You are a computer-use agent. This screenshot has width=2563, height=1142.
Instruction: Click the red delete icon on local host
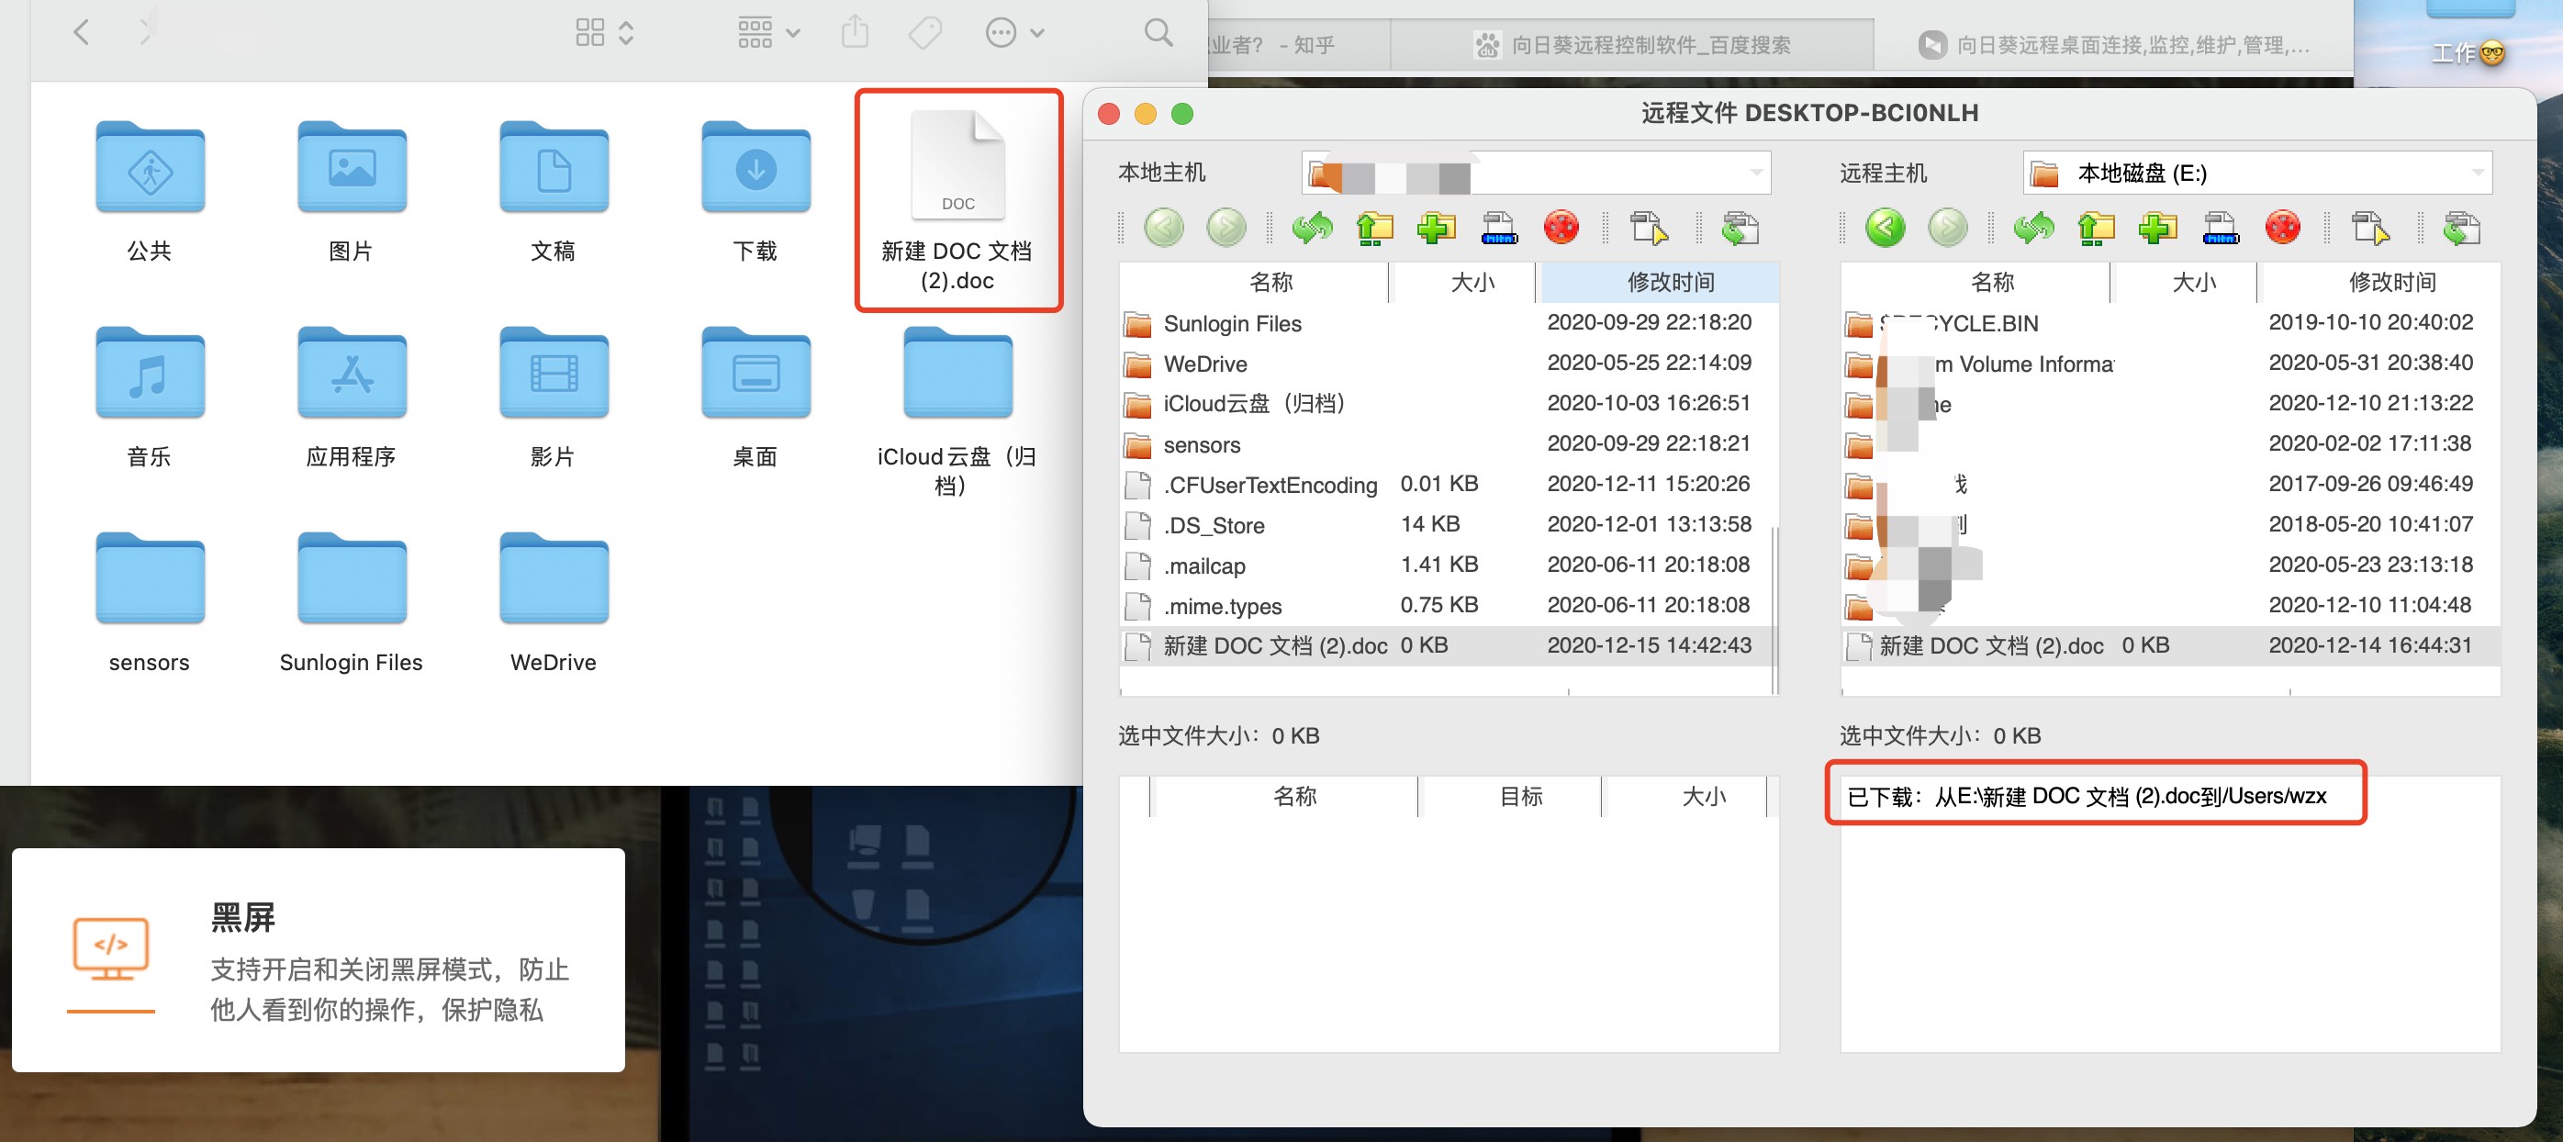1561,228
